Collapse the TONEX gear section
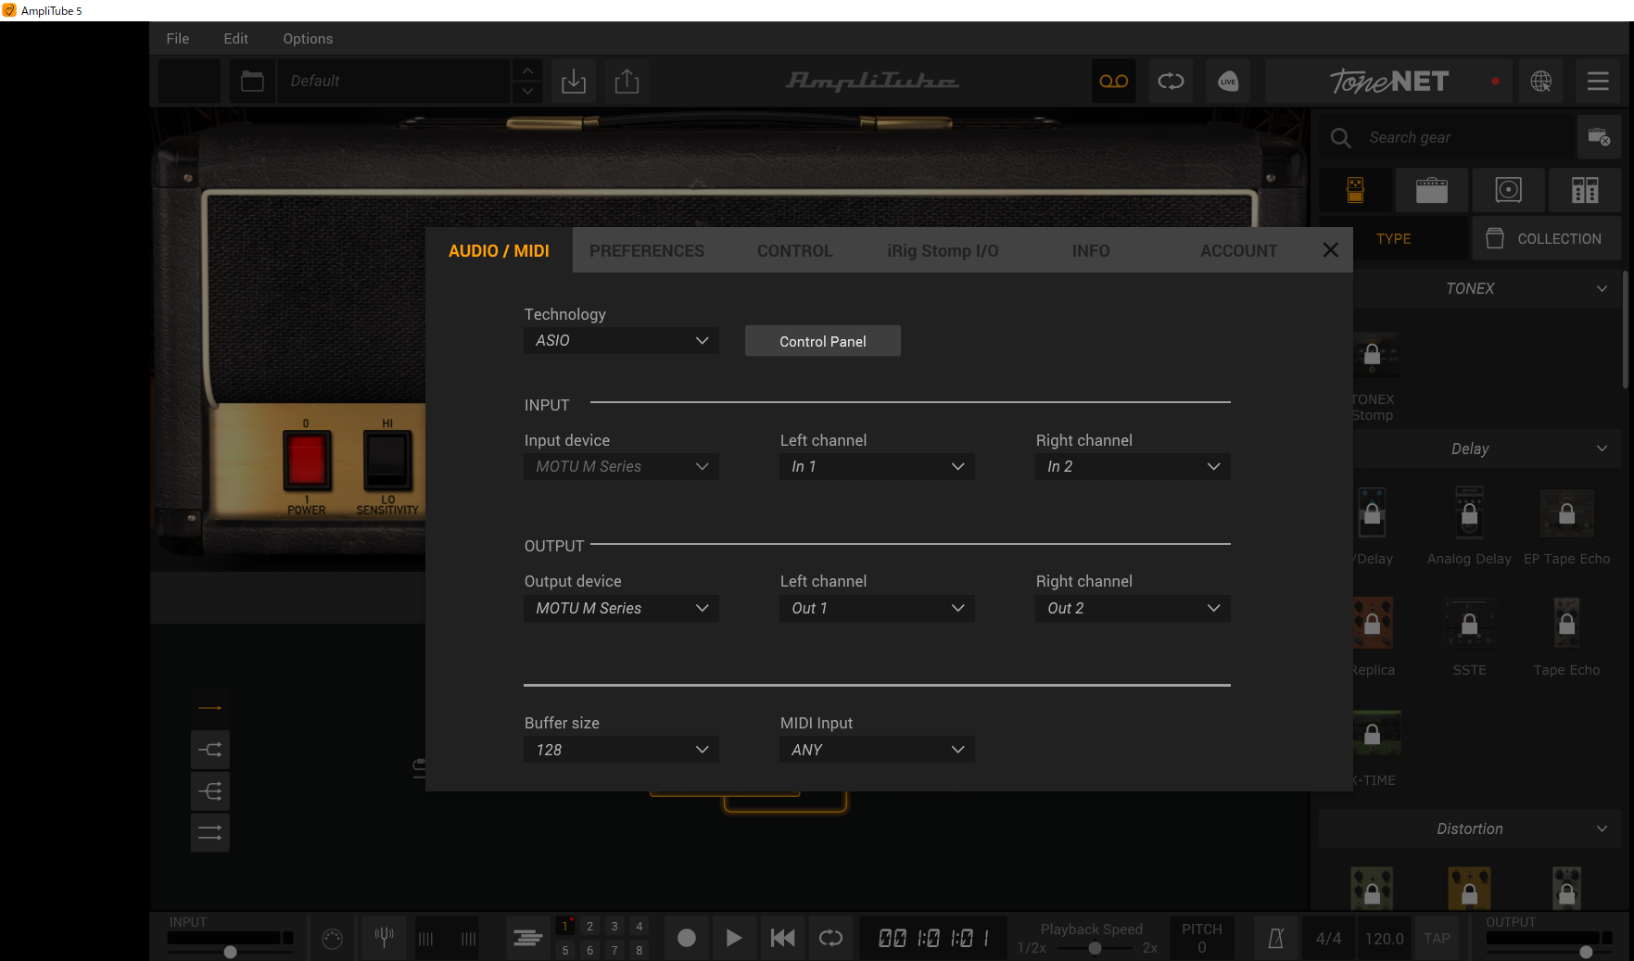1634x961 pixels. pos(1602,288)
